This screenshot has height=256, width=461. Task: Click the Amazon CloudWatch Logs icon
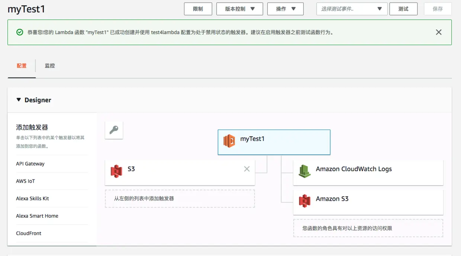305,171
